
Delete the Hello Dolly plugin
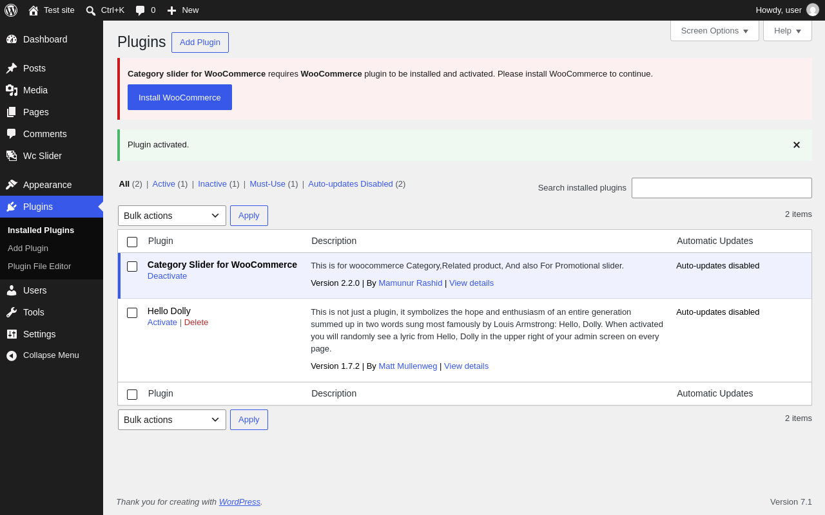(197, 322)
